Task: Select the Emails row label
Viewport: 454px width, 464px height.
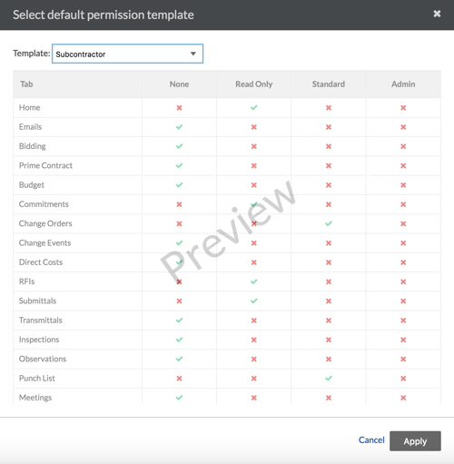Action: tap(30, 127)
